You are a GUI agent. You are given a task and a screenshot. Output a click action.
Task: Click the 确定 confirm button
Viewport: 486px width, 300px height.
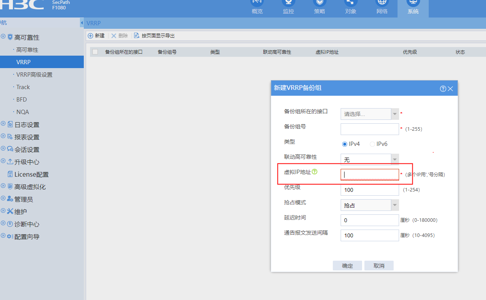[x=347, y=266]
